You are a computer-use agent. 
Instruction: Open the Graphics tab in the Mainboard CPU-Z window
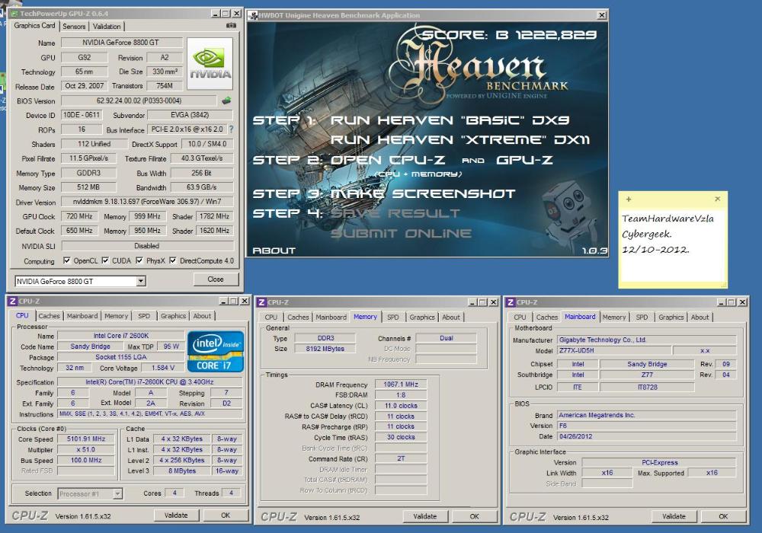pos(671,317)
